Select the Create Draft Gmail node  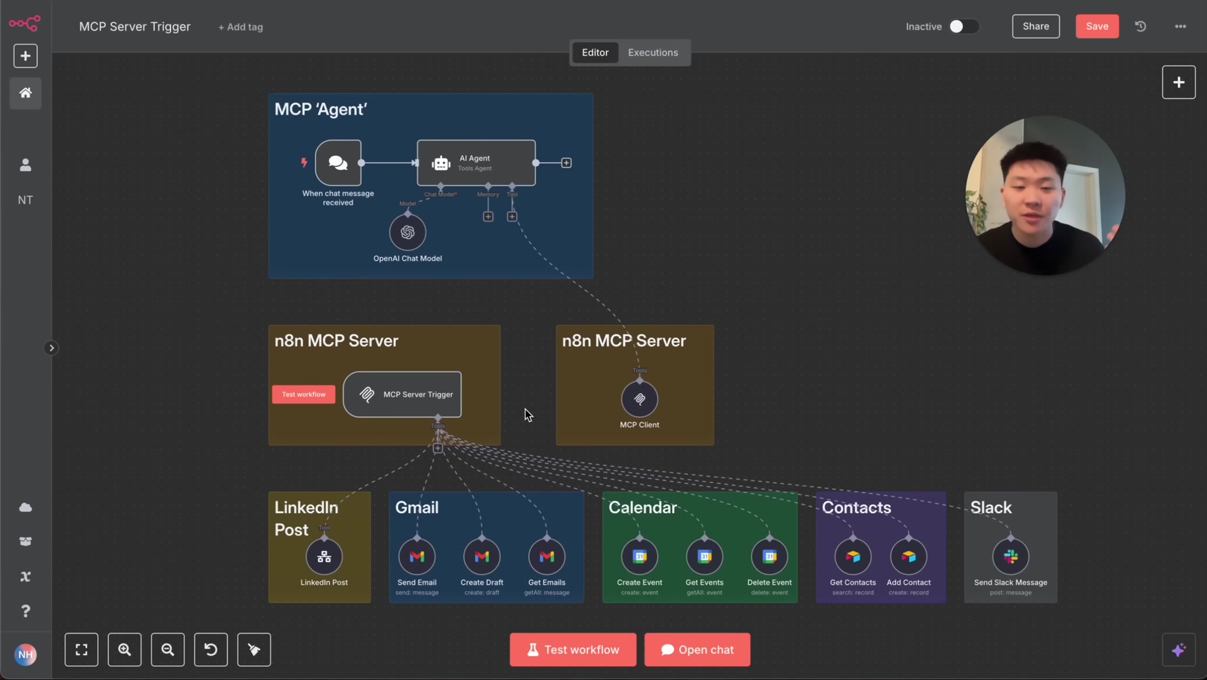pyautogui.click(x=482, y=557)
